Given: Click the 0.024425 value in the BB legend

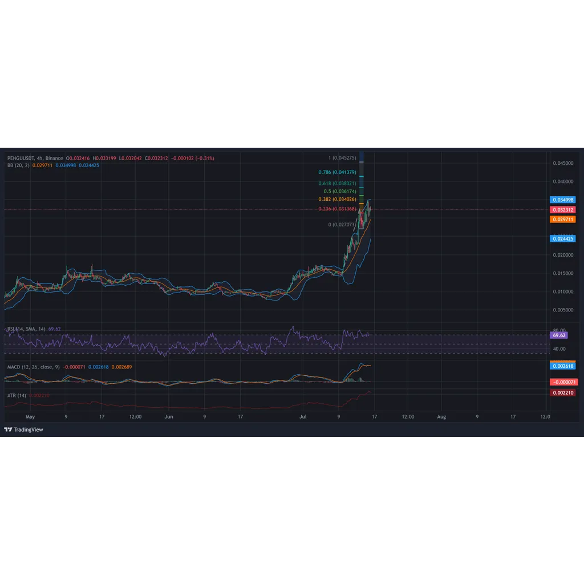Looking at the screenshot, I should coord(88,165).
